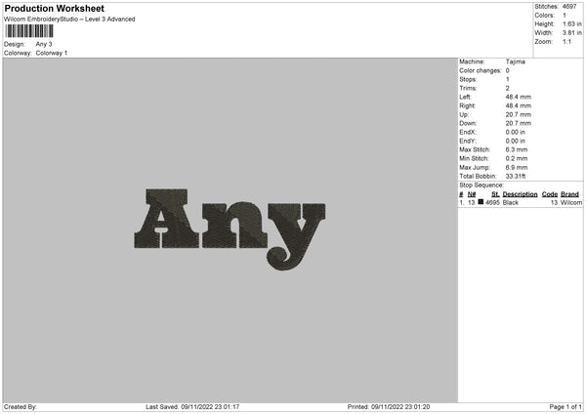Click the 'Wilcom' brand entry
Viewport: 586px width, 414px height.
tap(571, 202)
